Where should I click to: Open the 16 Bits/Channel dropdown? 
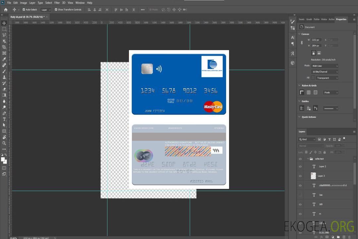tap(325, 72)
